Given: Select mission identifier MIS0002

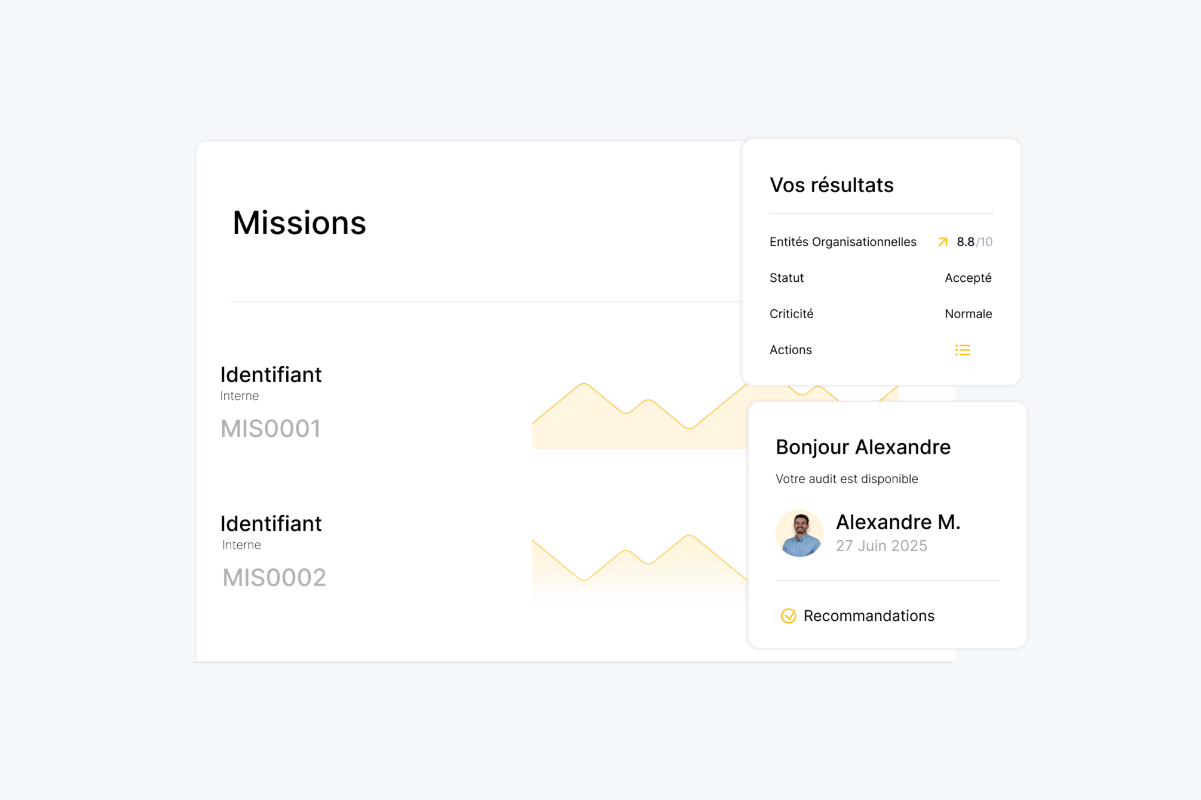Looking at the screenshot, I should (x=274, y=577).
